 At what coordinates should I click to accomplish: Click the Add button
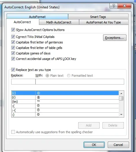tap(89, 125)
